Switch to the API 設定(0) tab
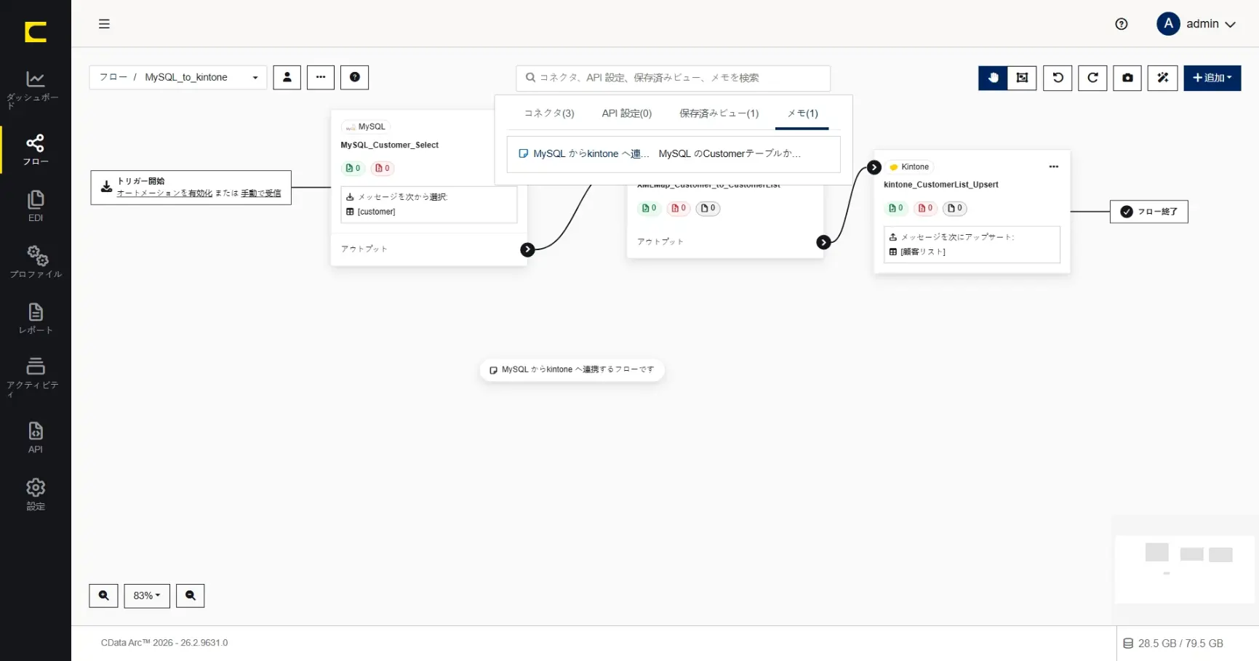The image size is (1259, 661). [627, 113]
